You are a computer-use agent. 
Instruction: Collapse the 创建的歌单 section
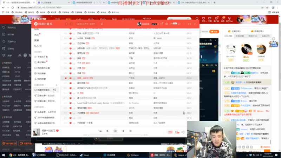[x=40, y=85]
